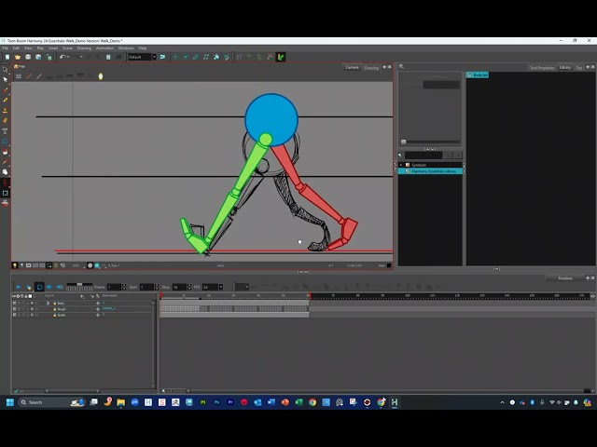
Task: Open the File menu
Action: coord(6,48)
